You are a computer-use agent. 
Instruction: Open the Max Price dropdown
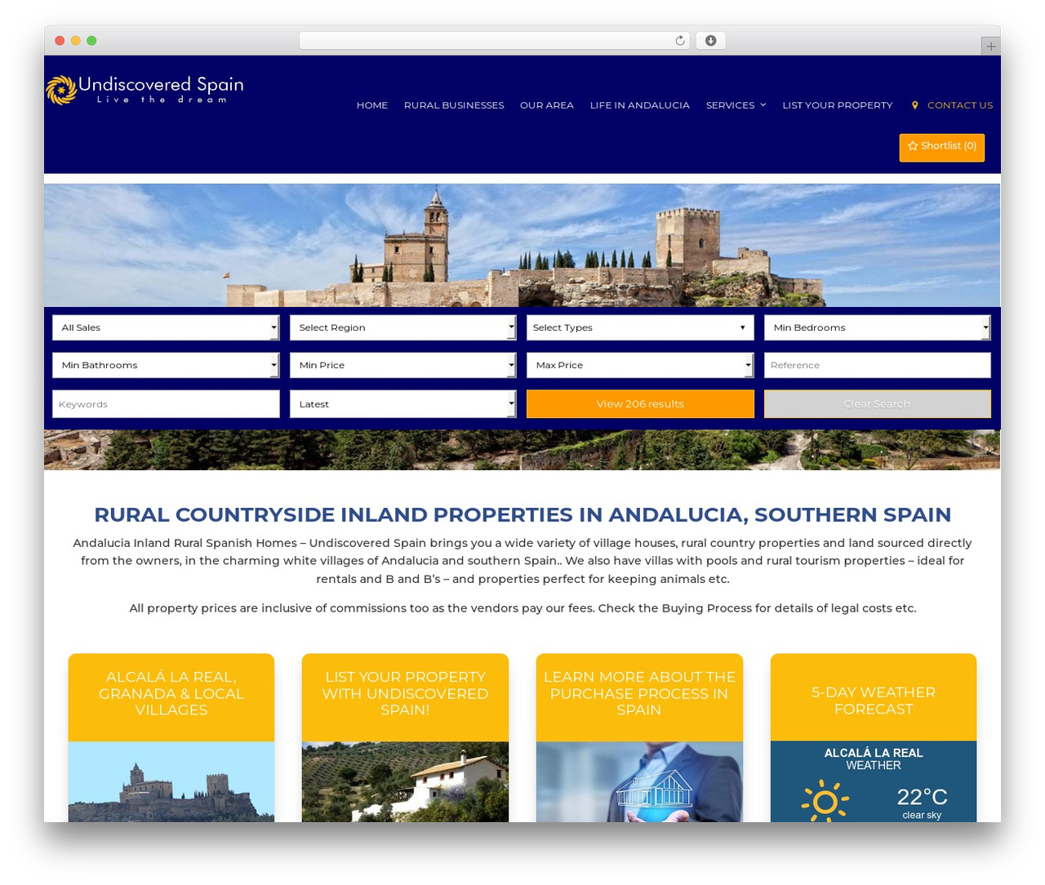coord(640,365)
